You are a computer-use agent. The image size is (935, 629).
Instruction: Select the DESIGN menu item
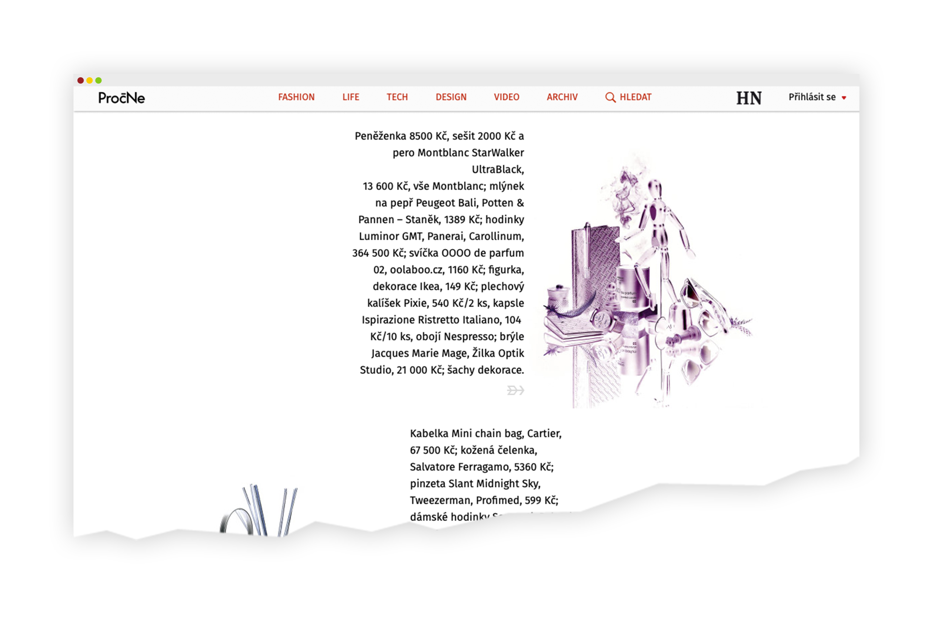point(451,97)
